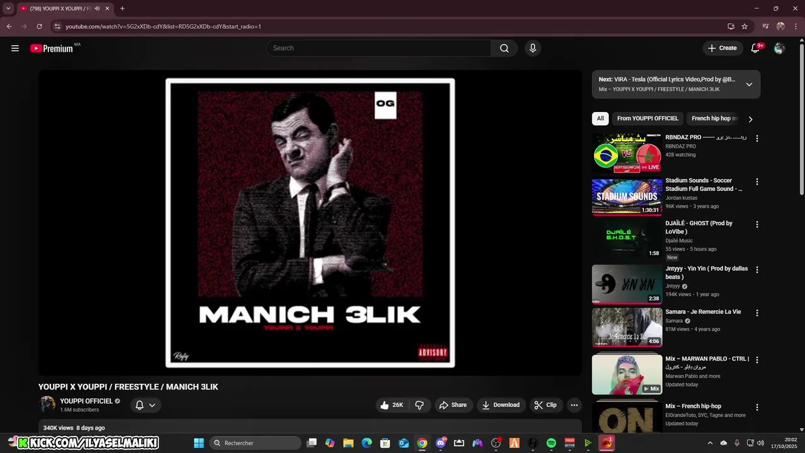The width and height of the screenshot is (805, 453).
Task: Open RBNDAZ PRO live stream thumbnail
Action: click(627, 153)
